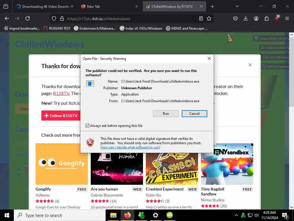Image resolution: width=294 pixels, height=221 pixels.
Task: Open Firefox View icon at tab strip start
Action: coord(6,6)
